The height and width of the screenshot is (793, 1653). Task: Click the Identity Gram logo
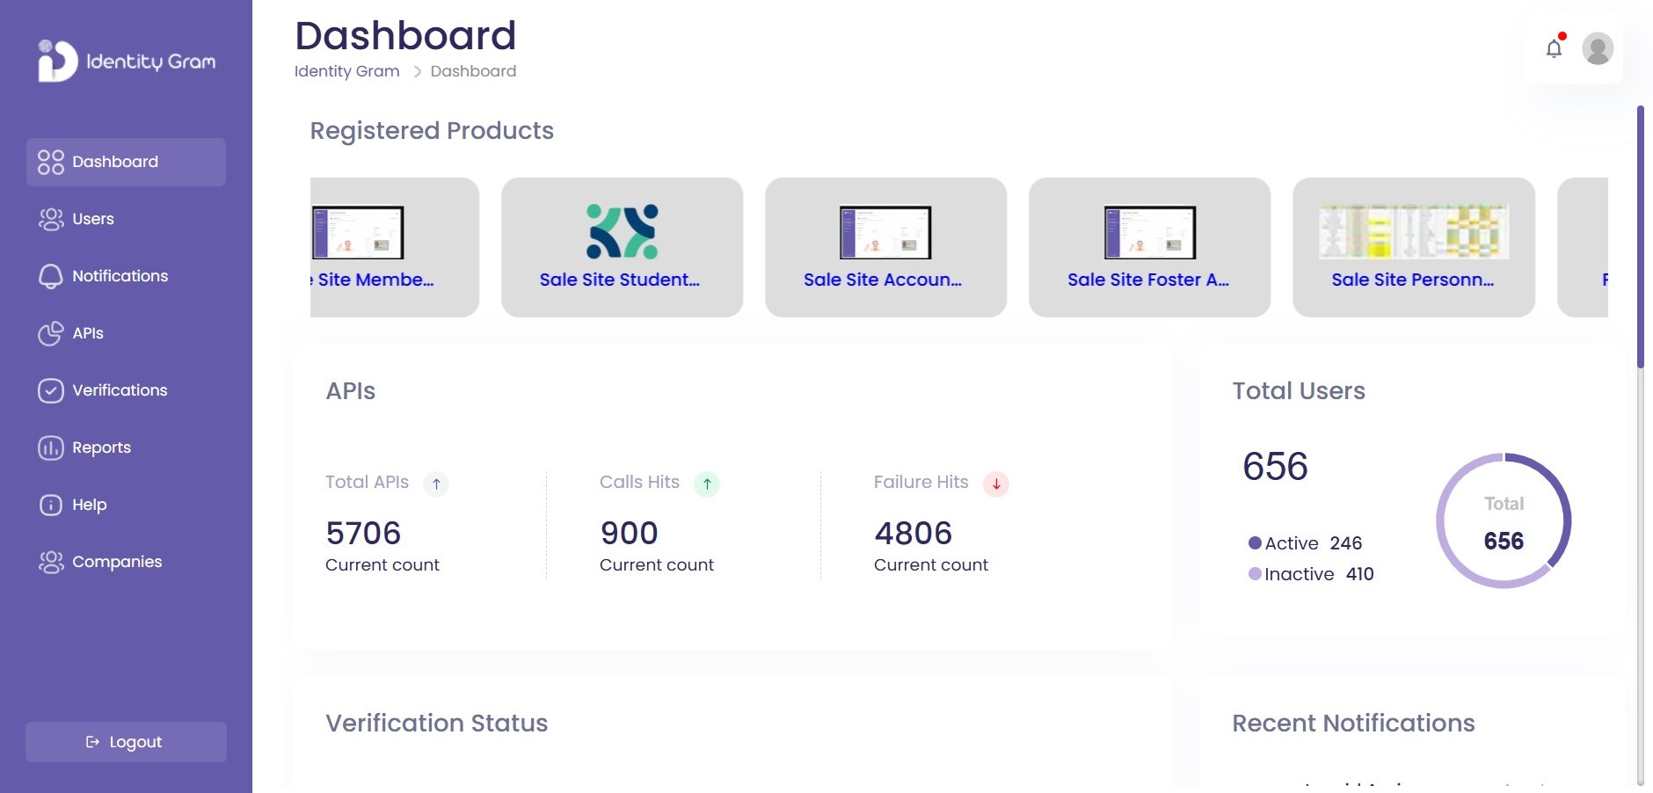pyautogui.click(x=127, y=61)
